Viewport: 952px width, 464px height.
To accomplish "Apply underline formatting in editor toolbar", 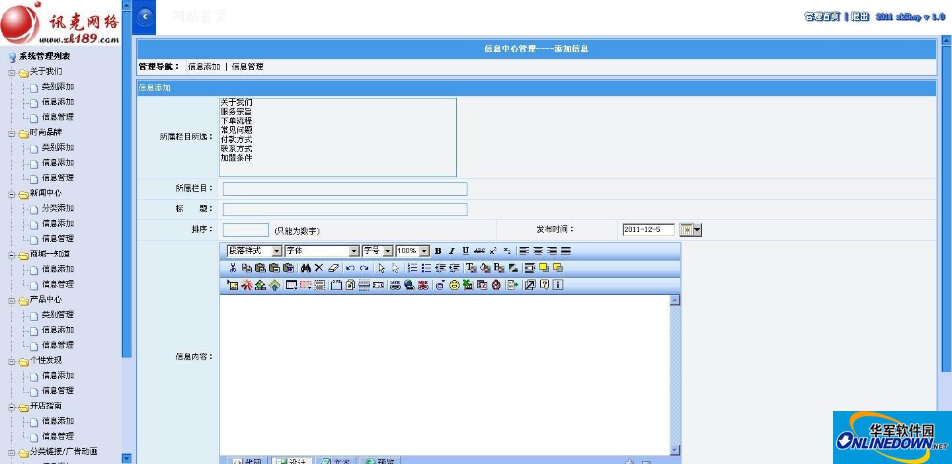I will (465, 251).
